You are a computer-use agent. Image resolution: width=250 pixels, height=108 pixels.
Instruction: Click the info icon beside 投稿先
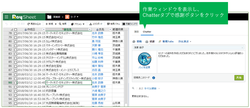[x=154, y=78]
